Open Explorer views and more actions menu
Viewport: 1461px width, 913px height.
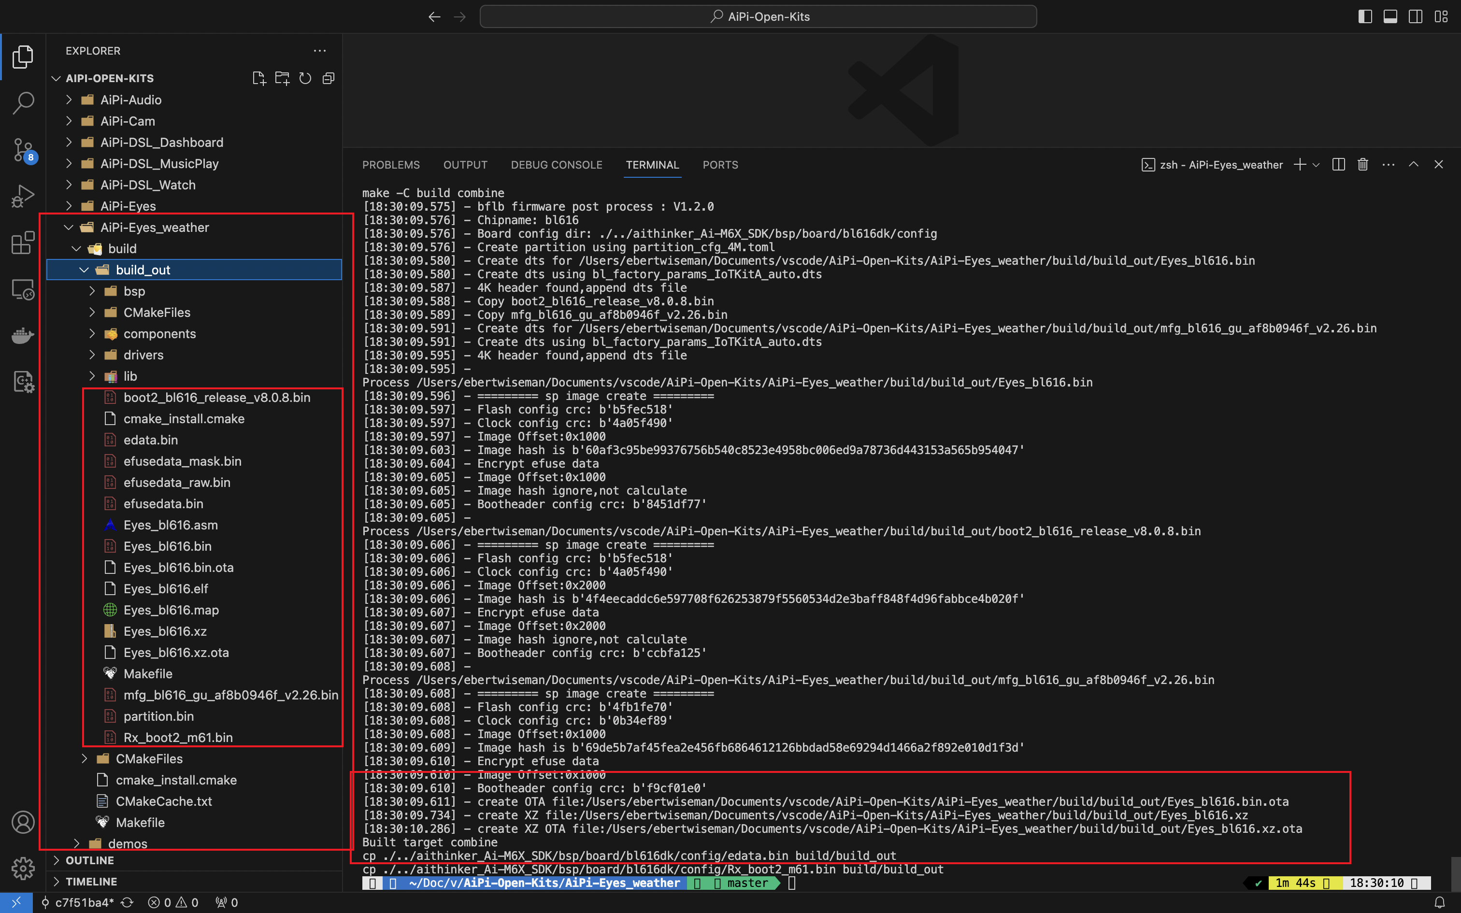click(320, 51)
